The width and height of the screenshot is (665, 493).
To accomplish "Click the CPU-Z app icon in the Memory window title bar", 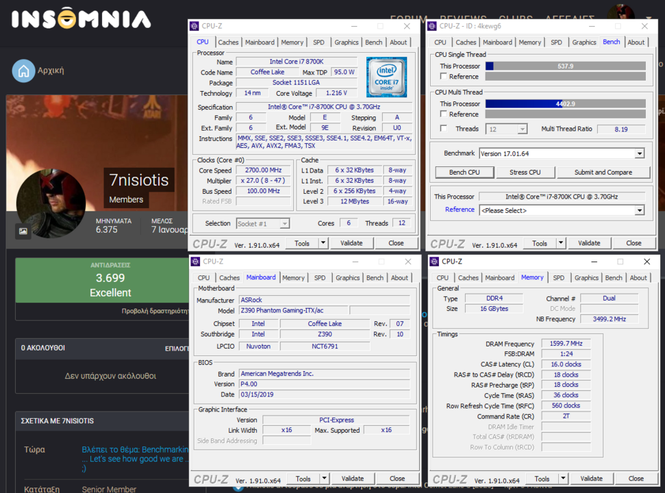I will pyautogui.click(x=434, y=262).
